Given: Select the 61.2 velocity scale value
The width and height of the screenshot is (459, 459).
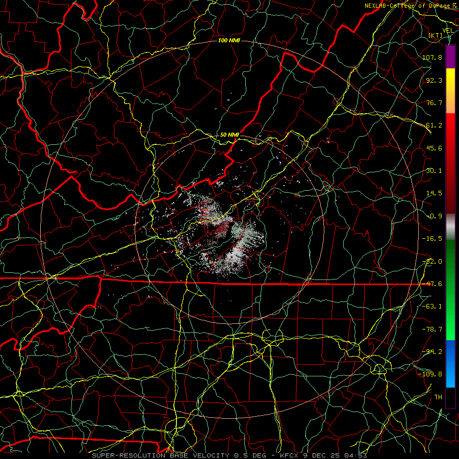Looking at the screenshot, I should pyautogui.click(x=434, y=125).
